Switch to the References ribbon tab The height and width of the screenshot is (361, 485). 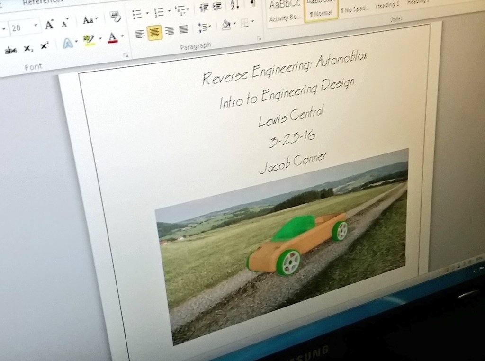click(43, 2)
